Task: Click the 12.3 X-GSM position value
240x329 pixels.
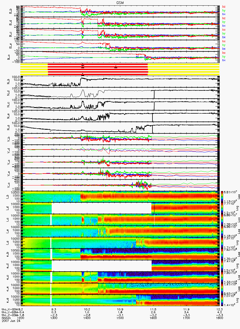Action: [x=219, y=309]
